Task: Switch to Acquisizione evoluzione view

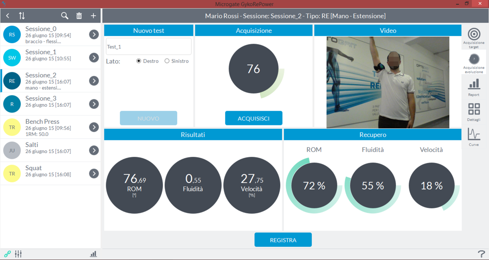Action: tap(474, 62)
